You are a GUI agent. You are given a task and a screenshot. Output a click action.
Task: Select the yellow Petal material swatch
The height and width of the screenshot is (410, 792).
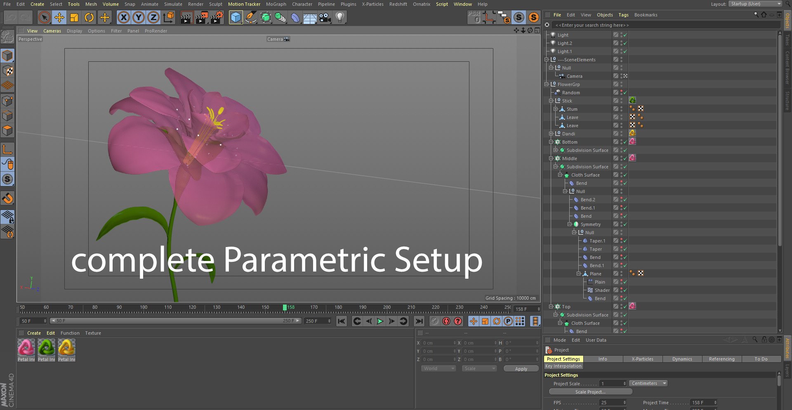point(66,347)
